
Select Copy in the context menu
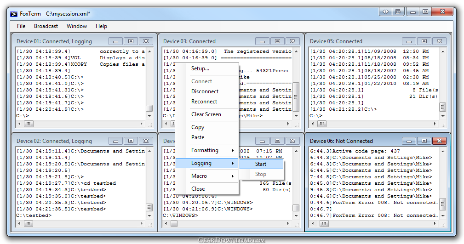(x=207, y=127)
